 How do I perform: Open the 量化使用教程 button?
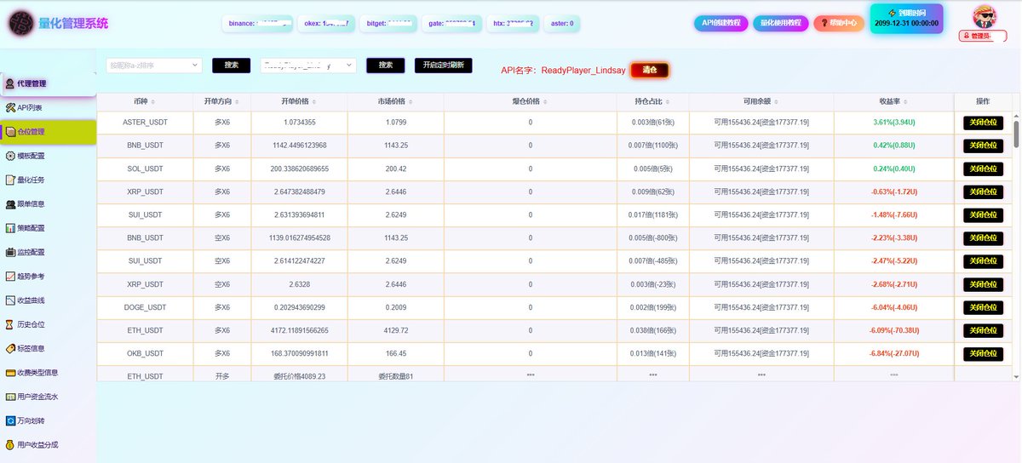(780, 23)
